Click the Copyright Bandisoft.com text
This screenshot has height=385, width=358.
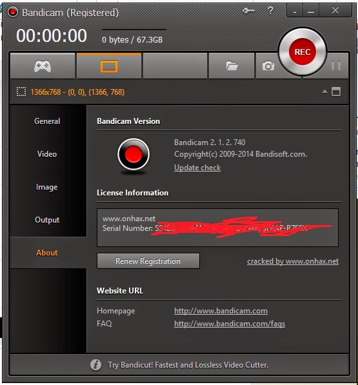241,154
